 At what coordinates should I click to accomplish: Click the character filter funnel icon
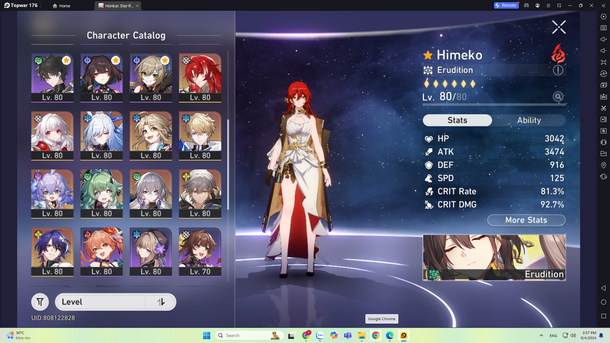[40, 302]
